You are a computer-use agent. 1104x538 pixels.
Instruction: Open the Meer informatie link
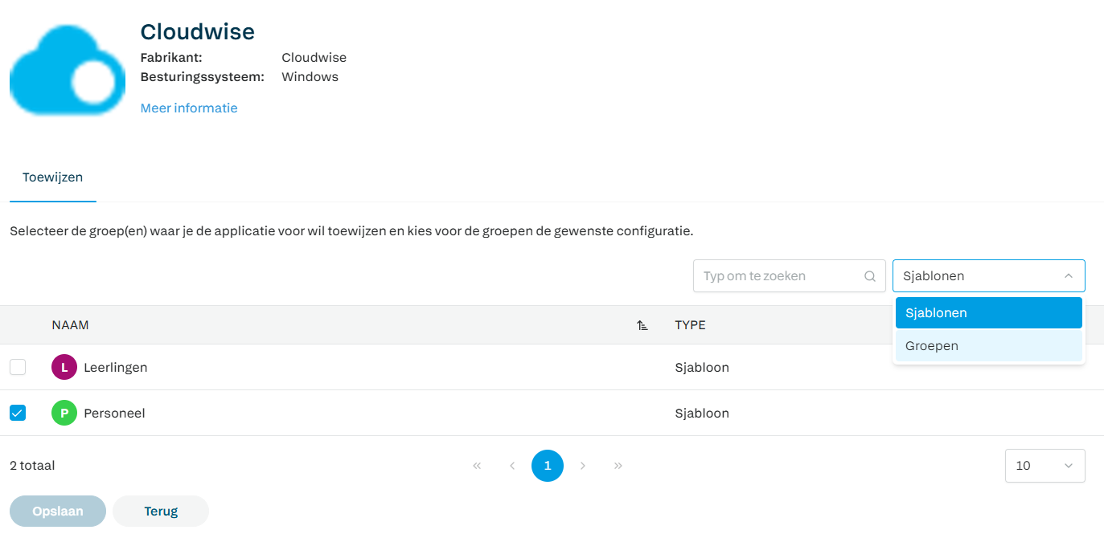[189, 108]
